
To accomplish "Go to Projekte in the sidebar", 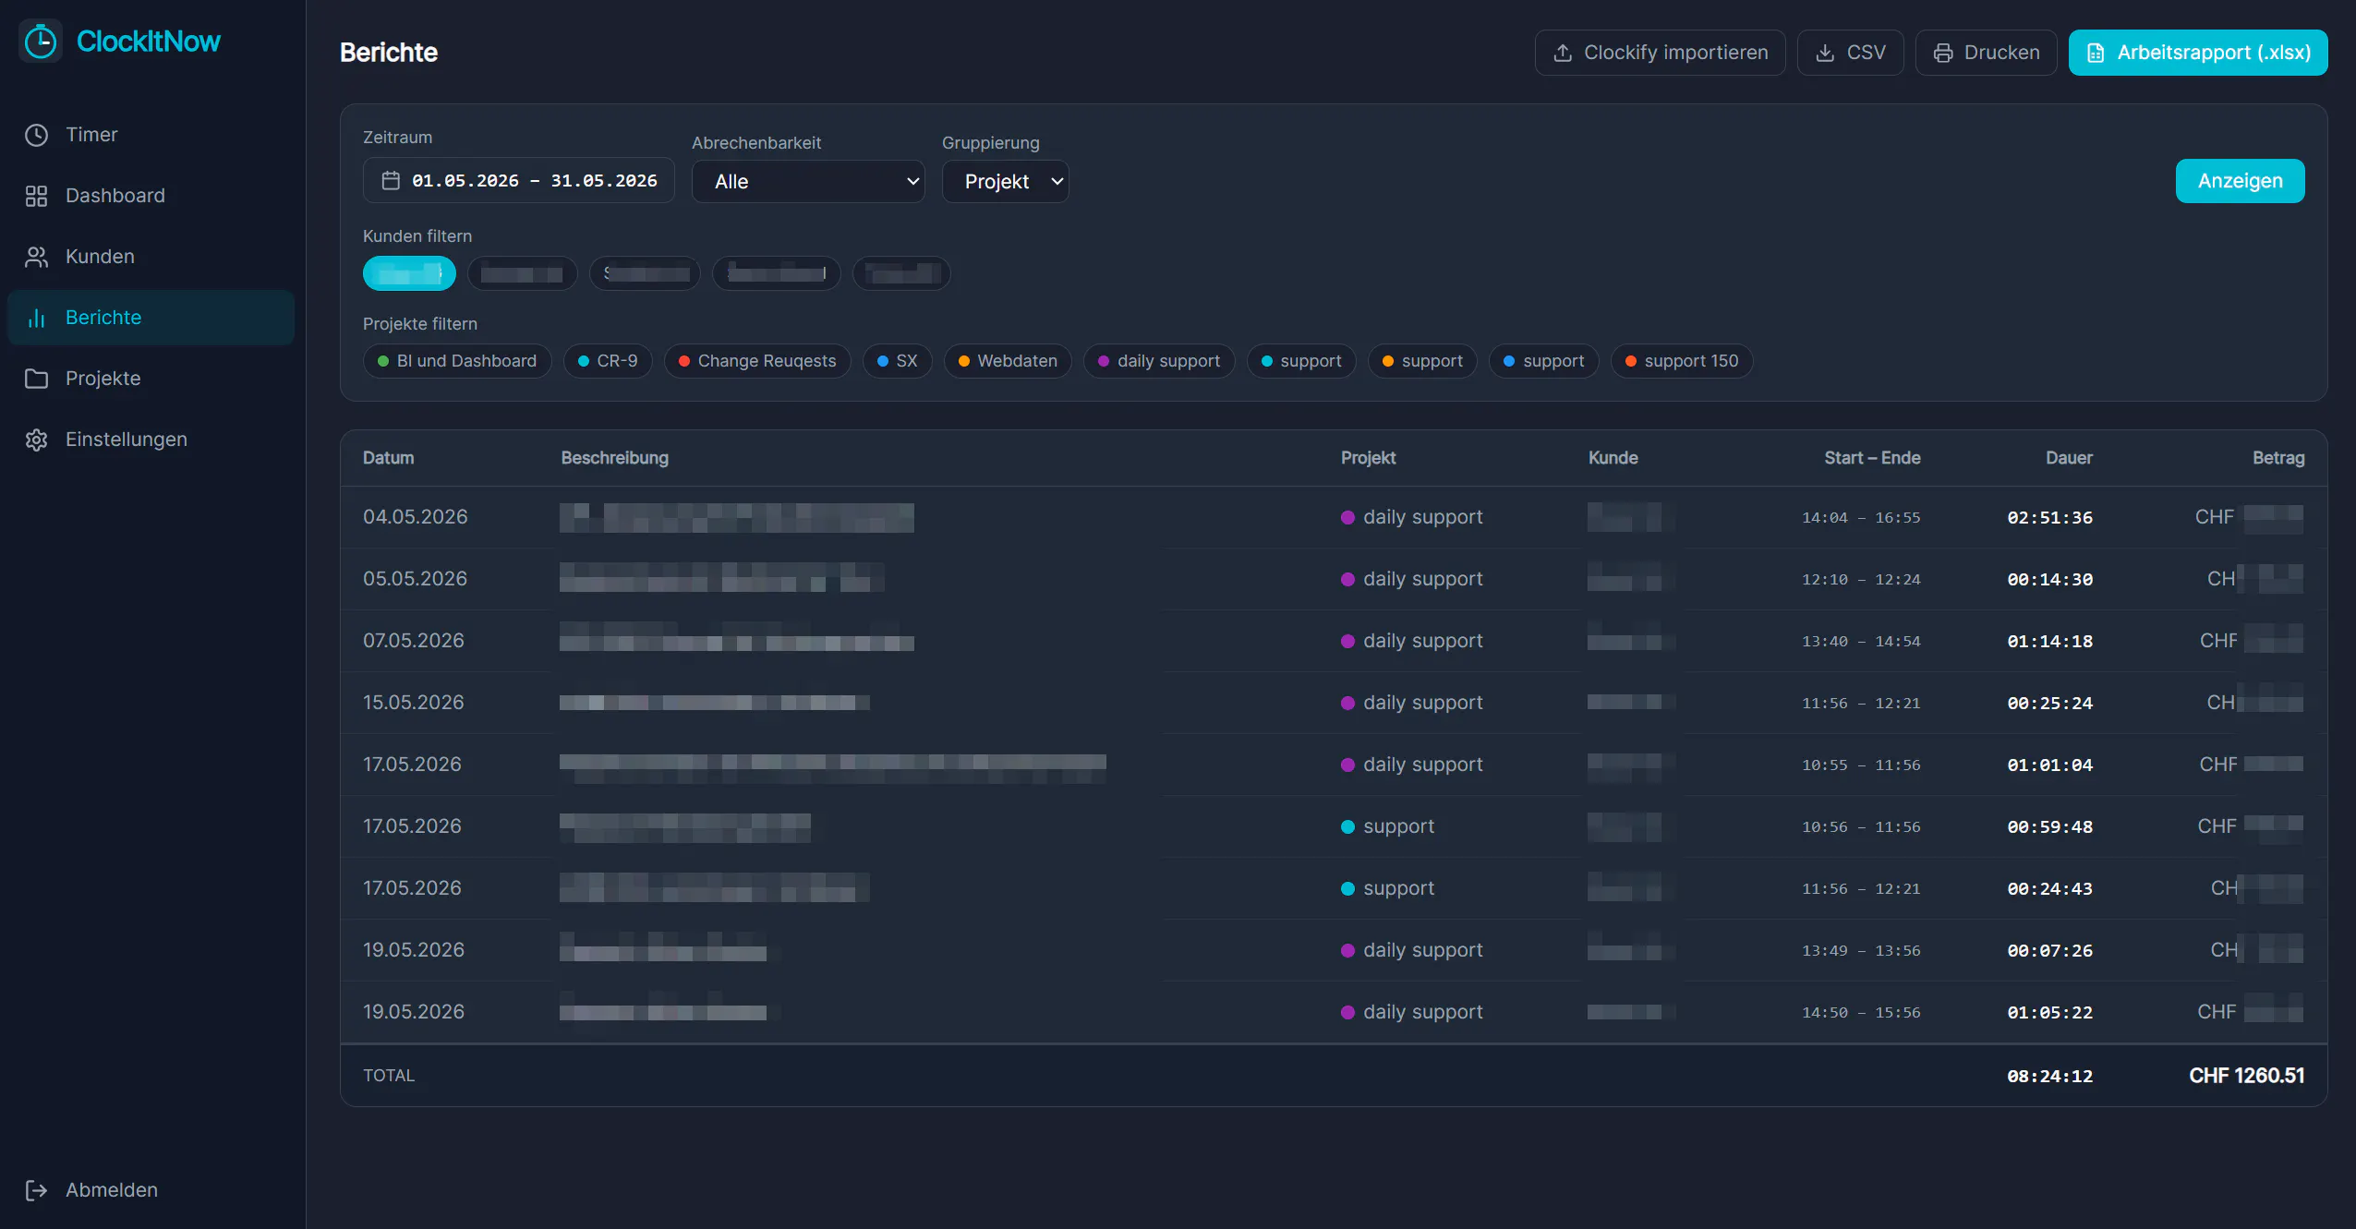I will 151,379.
